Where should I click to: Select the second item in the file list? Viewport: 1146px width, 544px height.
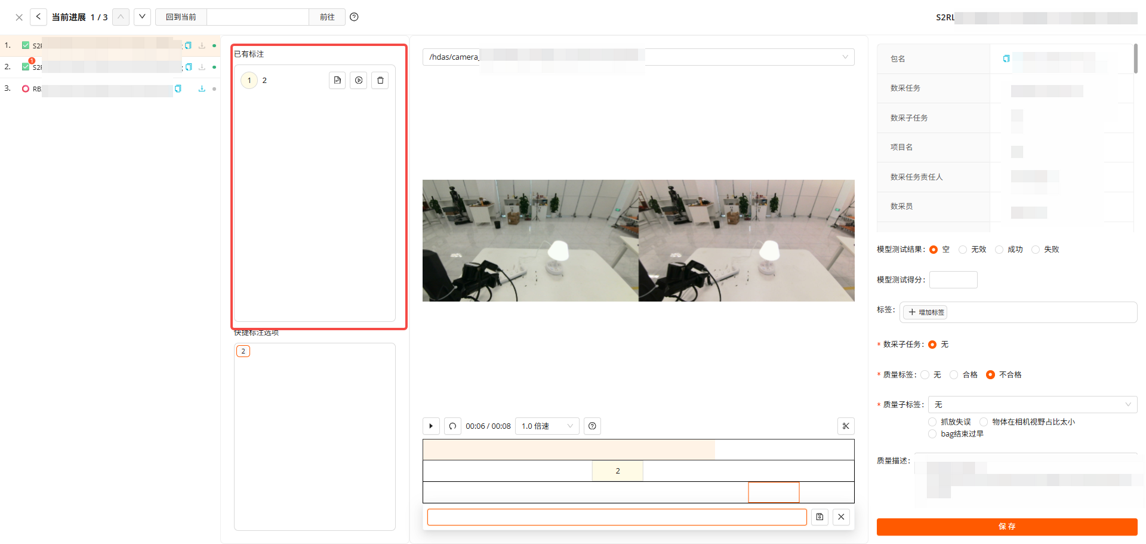pos(107,67)
